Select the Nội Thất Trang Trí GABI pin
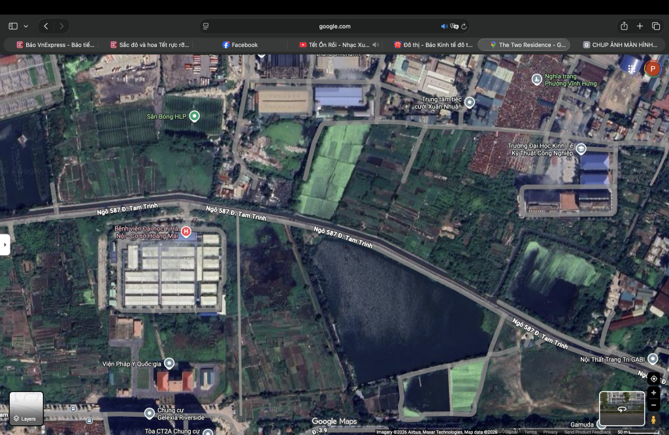Screen dimensions: 669x435 653,359
